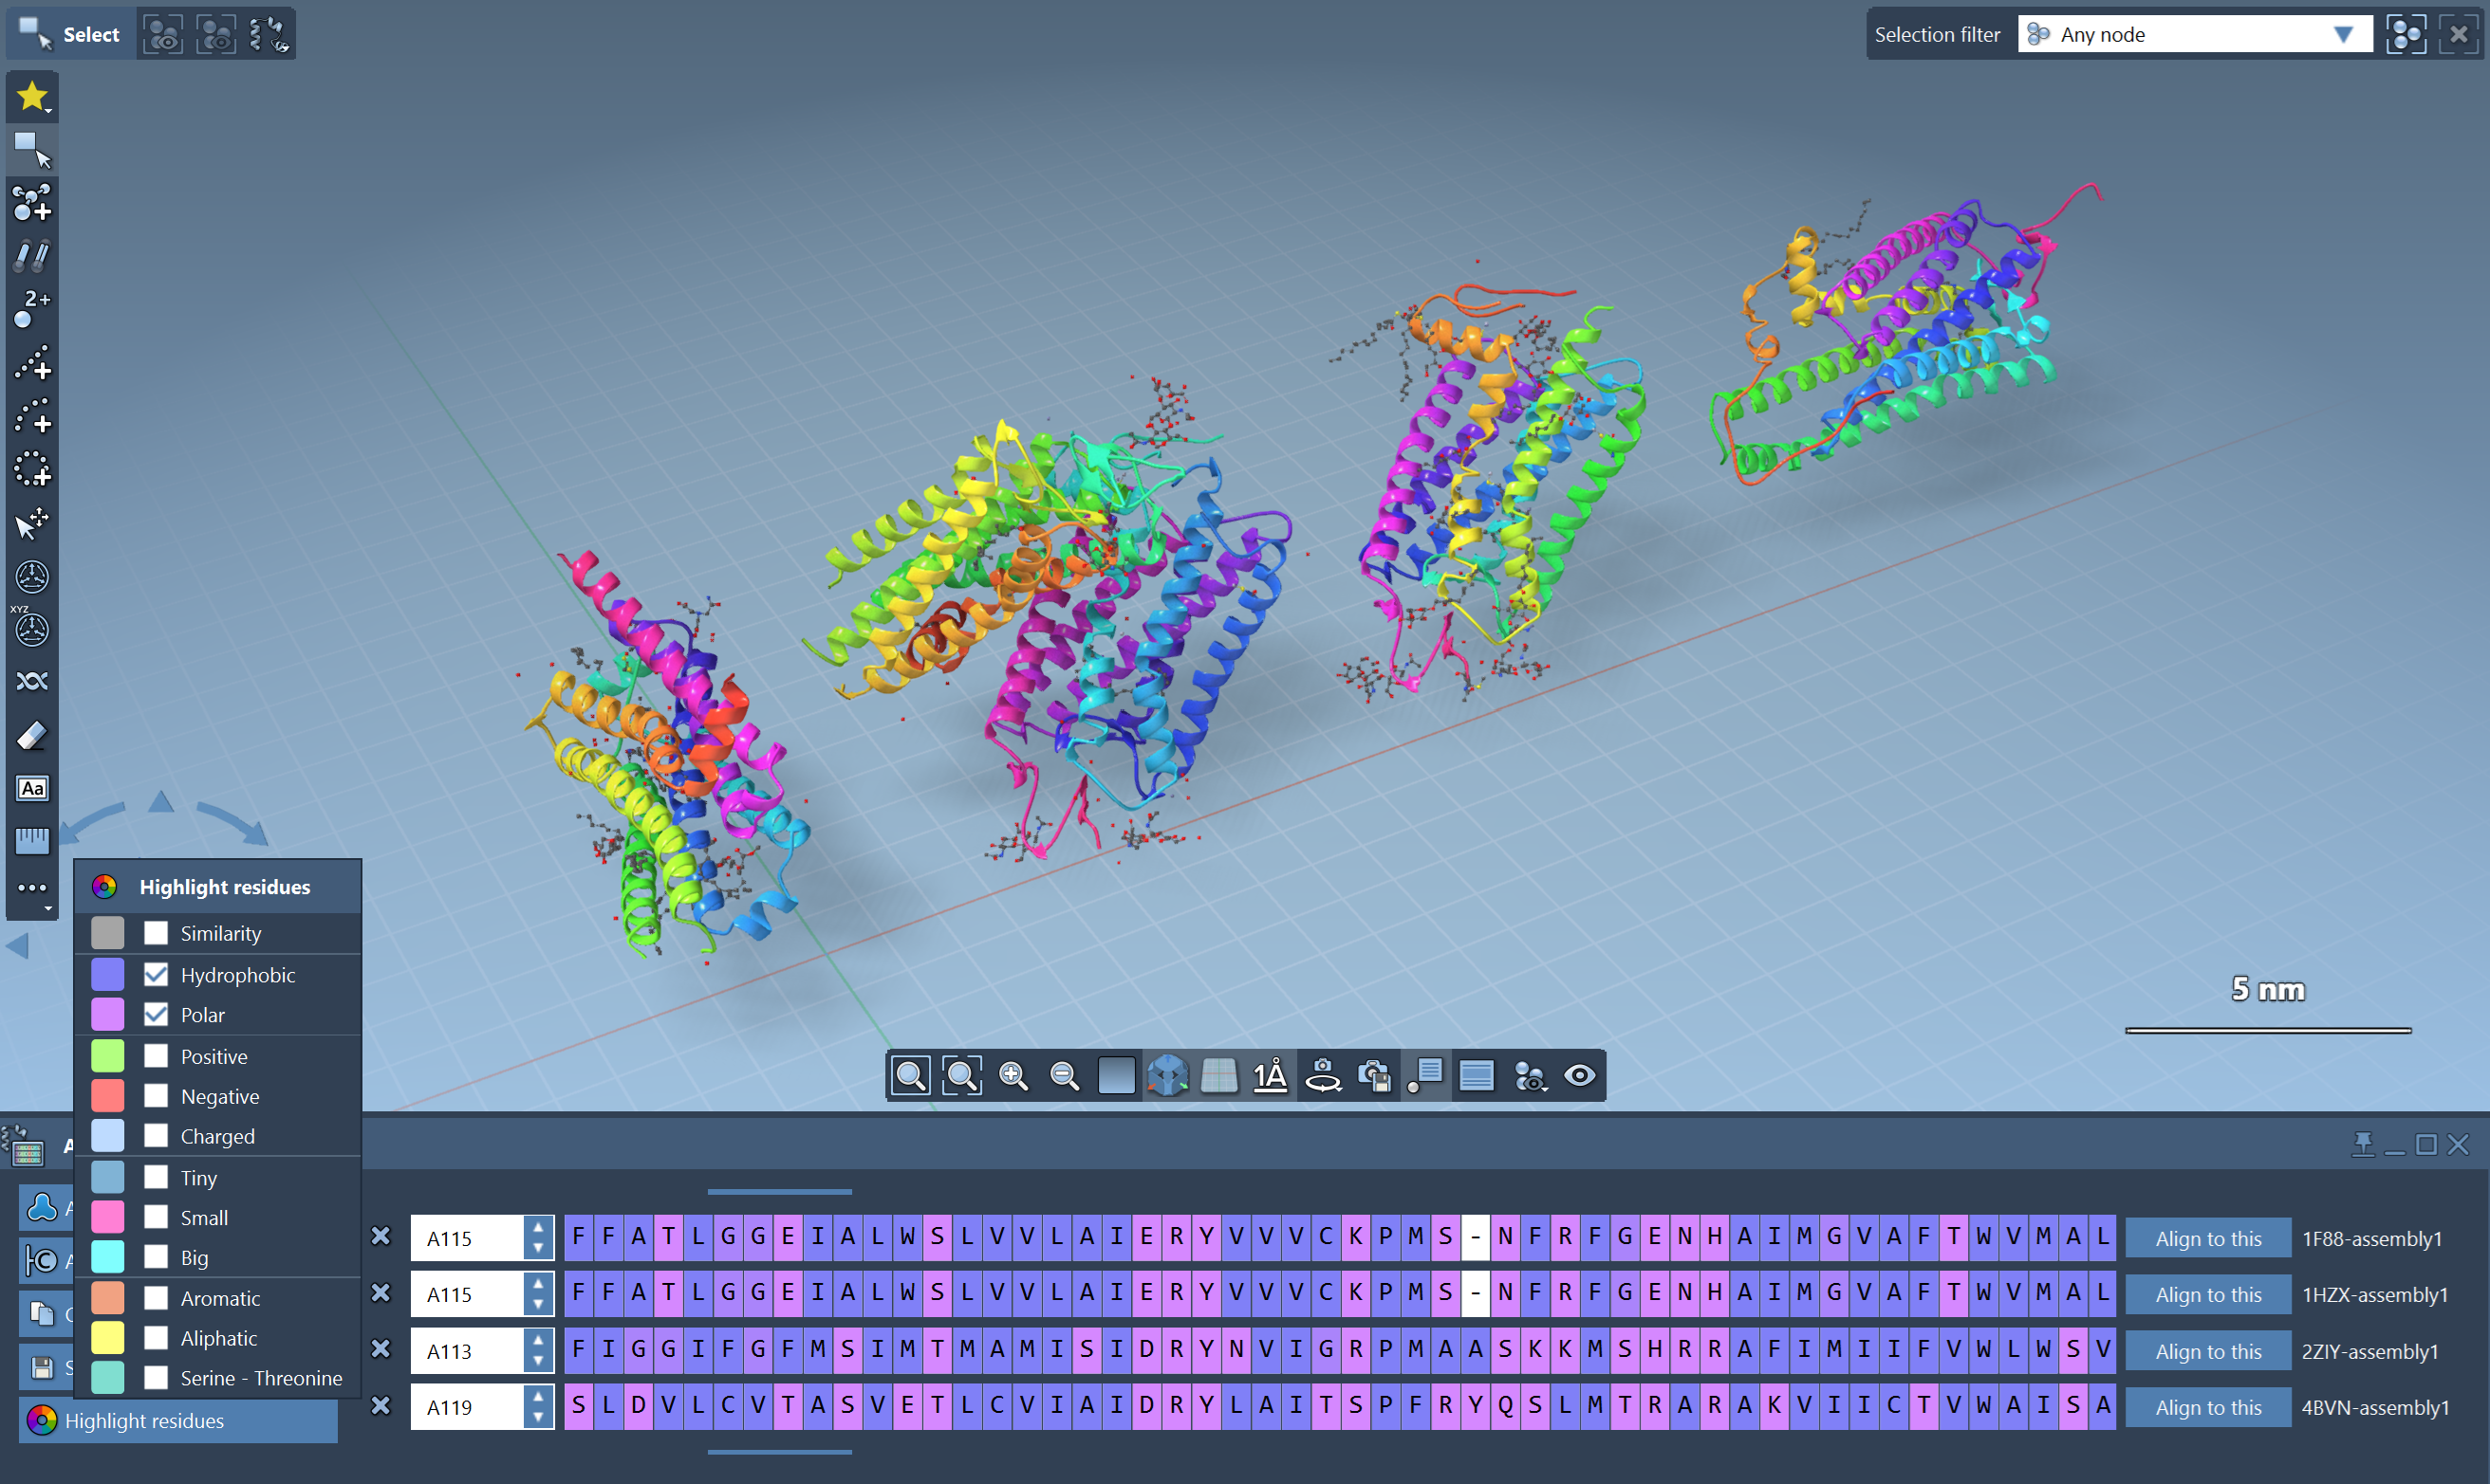Click the favorites star tool icon
The height and width of the screenshot is (1484, 2490).
[32, 96]
